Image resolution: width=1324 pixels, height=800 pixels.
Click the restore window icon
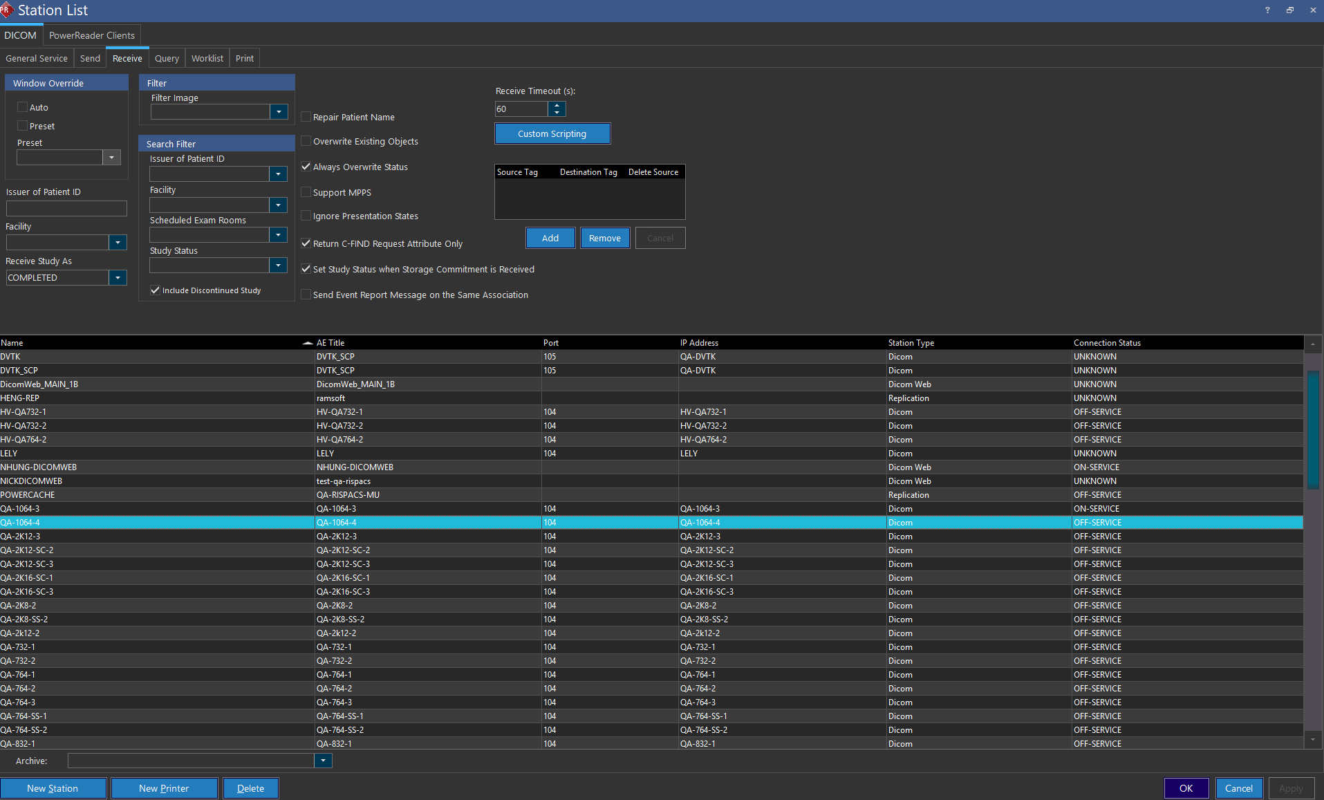[x=1290, y=10]
